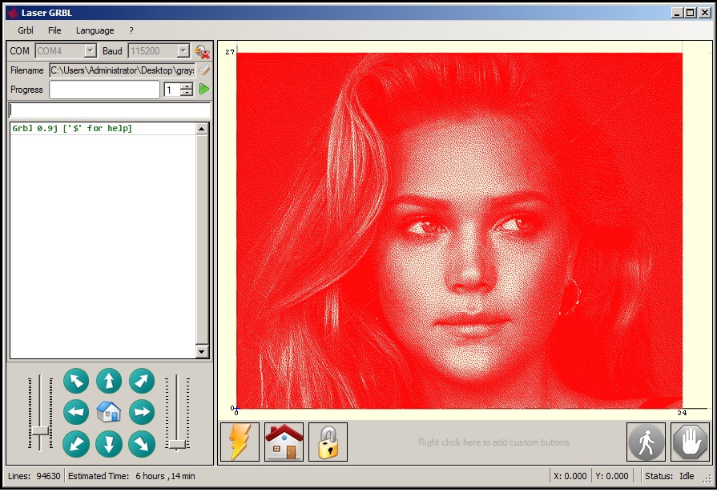Click the hand feed hold button
Screen dimensions: 721x492
(691, 442)
